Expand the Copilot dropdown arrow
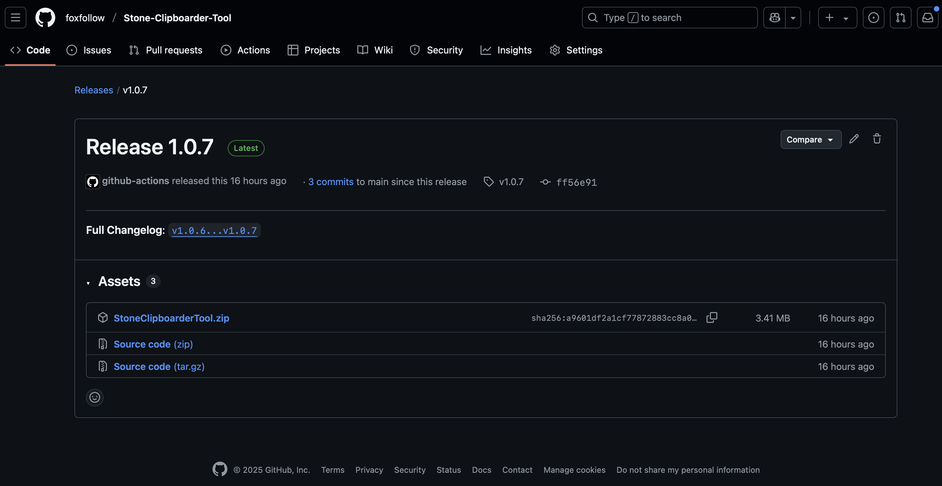The height and width of the screenshot is (486, 942). (x=793, y=18)
